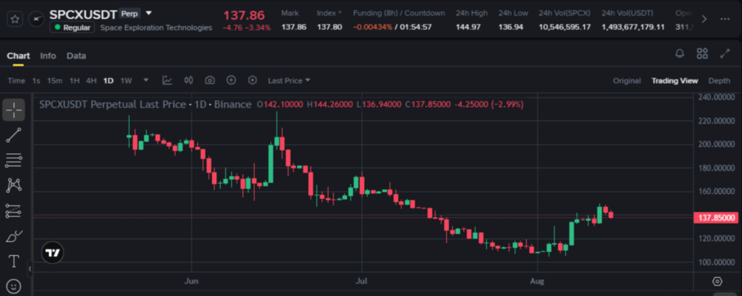Select the crosshair cursor tool
This screenshot has width=742, height=296.
(13, 109)
